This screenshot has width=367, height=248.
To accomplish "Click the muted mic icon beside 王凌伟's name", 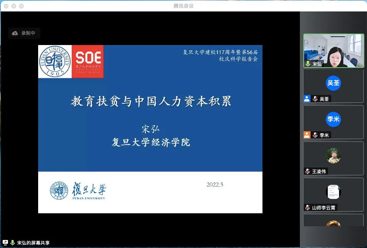I will [x=308, y=171].
